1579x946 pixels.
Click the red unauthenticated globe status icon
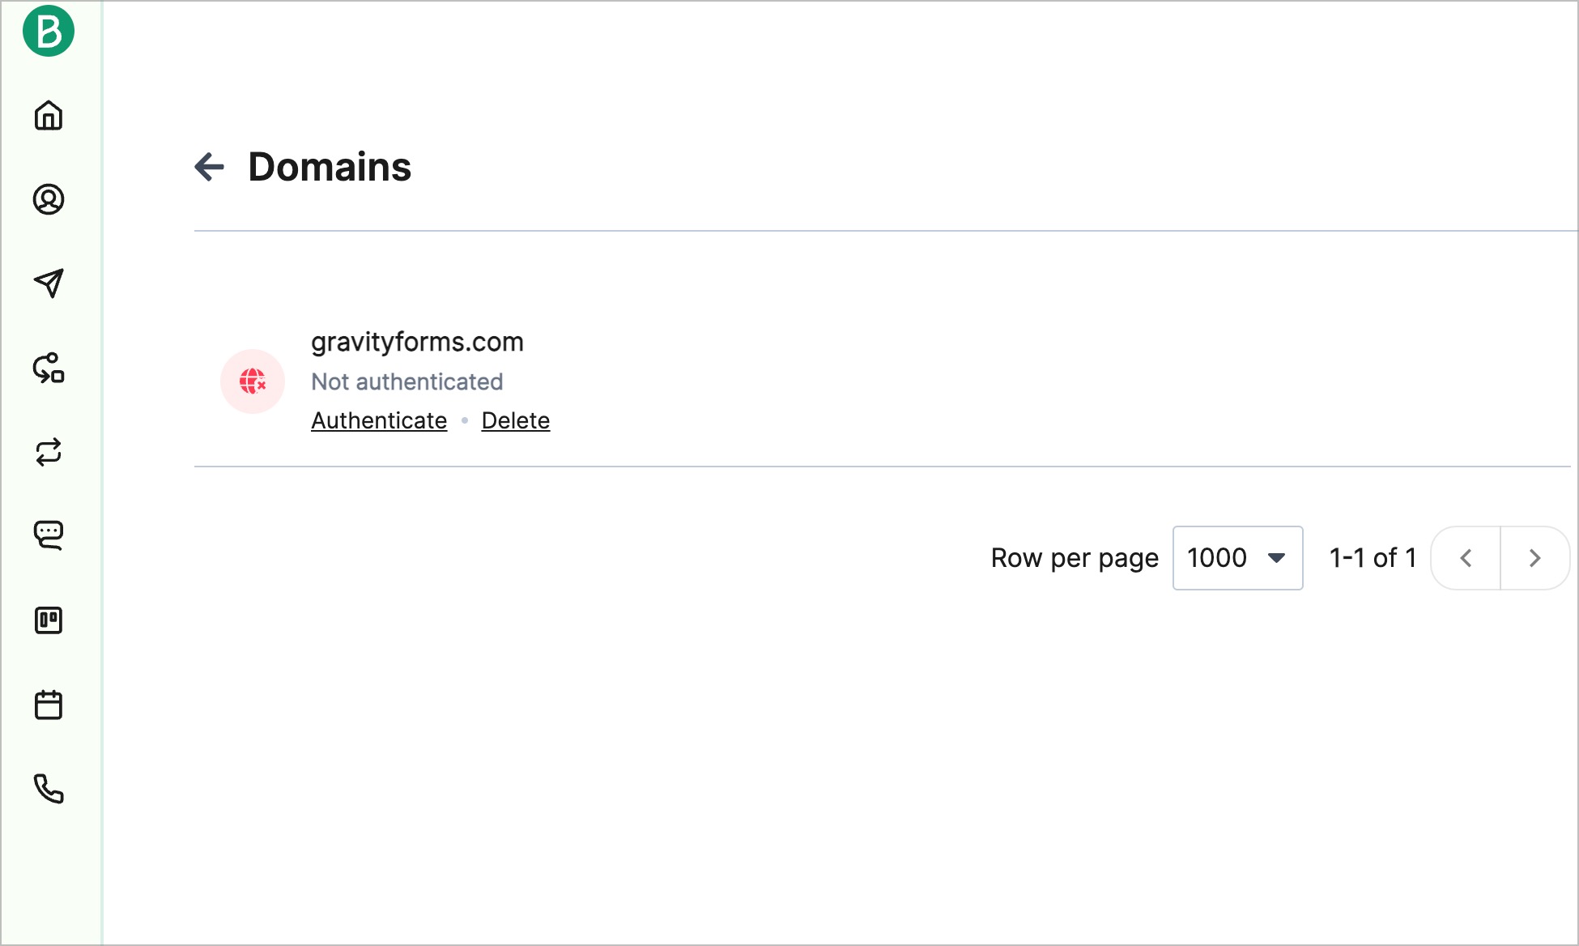click(252, 381)
